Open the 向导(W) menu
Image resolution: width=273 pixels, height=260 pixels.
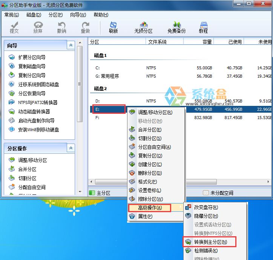[78, 15]
